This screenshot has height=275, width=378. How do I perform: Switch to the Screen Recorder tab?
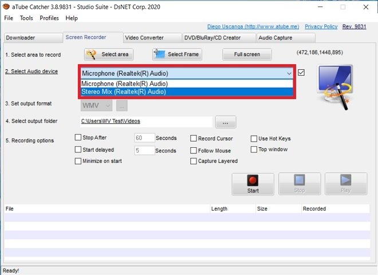pyautogui.click(x=93, y=37)
